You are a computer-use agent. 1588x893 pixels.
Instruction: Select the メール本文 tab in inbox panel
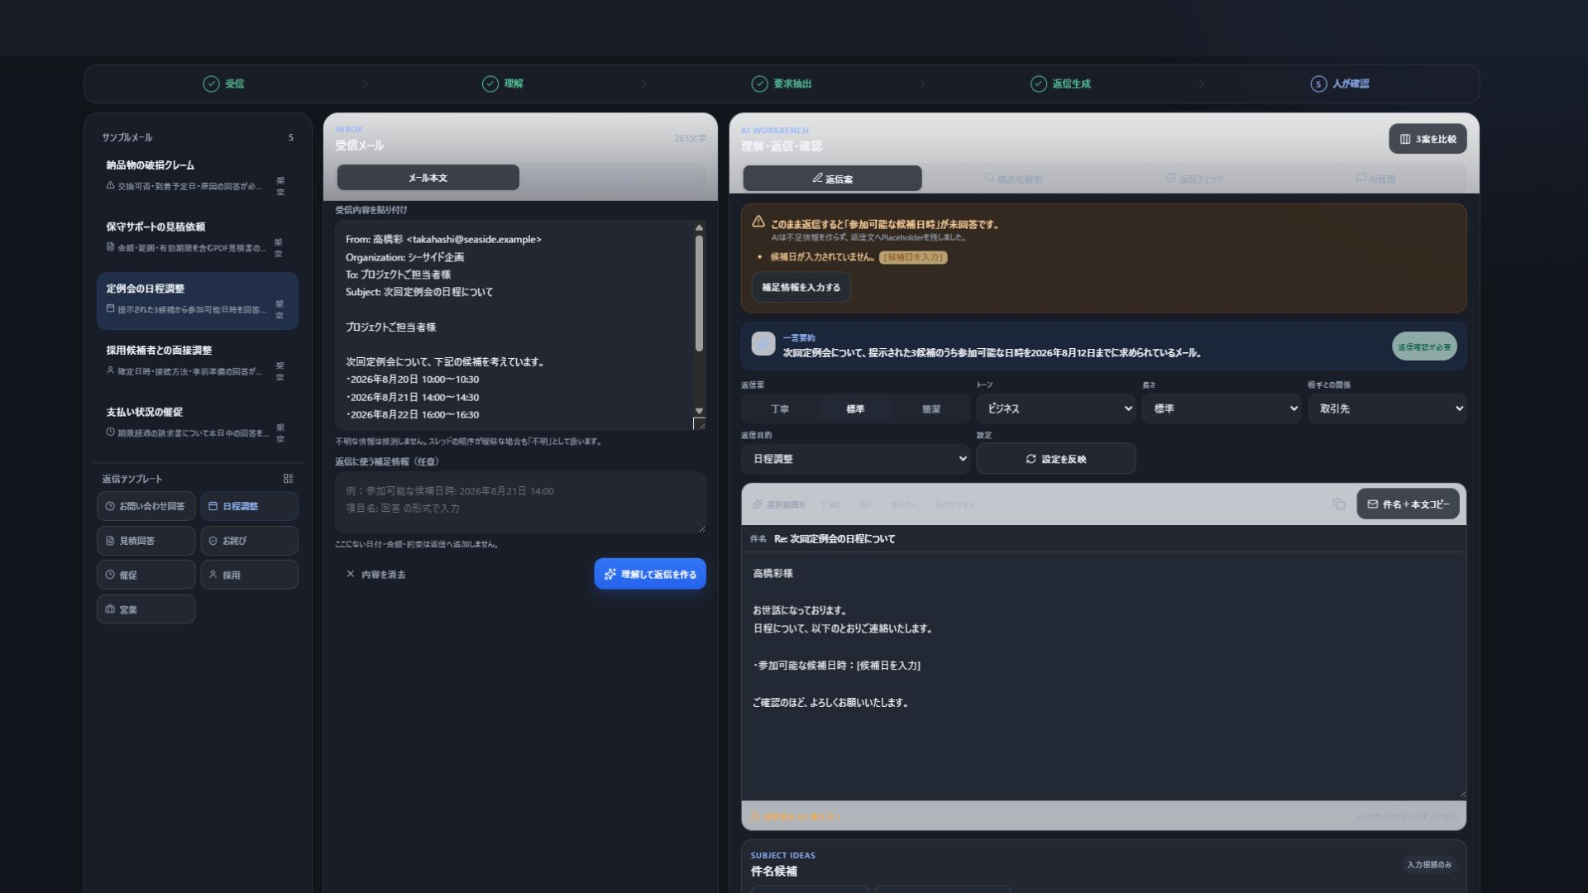(x=428, y=178)
